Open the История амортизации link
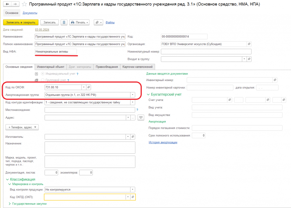The width and height of the screenshot is (291, 208). click(x=163, y=142)
